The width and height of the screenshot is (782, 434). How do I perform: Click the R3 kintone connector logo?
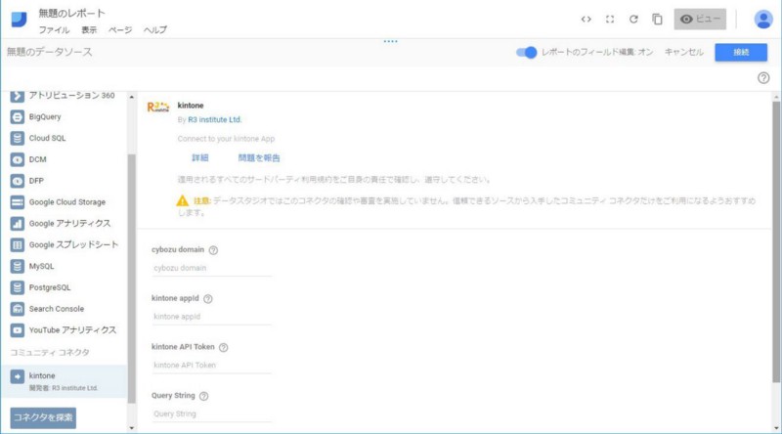click(158, 107)
